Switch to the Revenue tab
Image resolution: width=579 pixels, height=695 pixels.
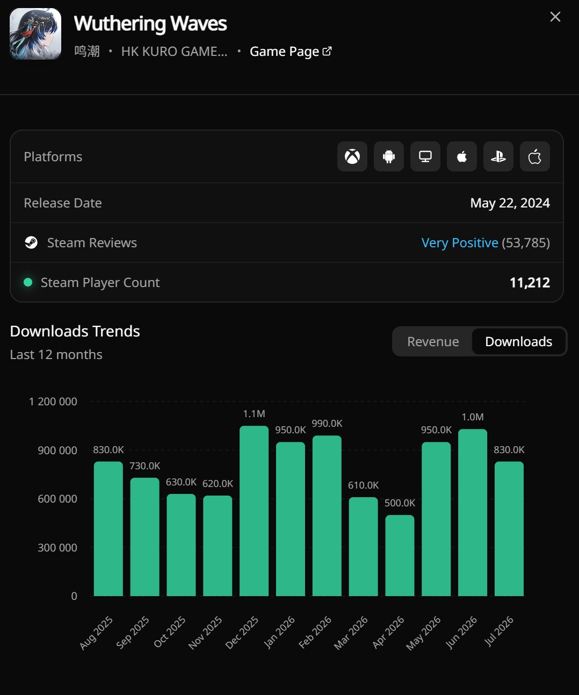click(433, 341)
